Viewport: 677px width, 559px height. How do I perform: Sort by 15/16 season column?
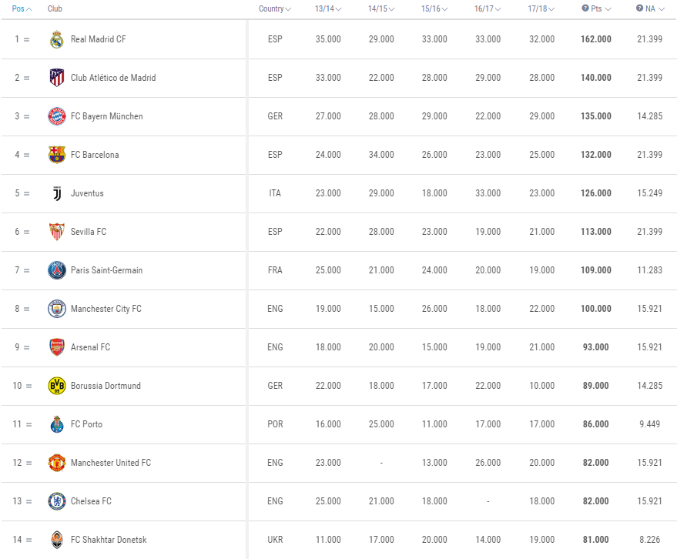[x=434, y=8]
